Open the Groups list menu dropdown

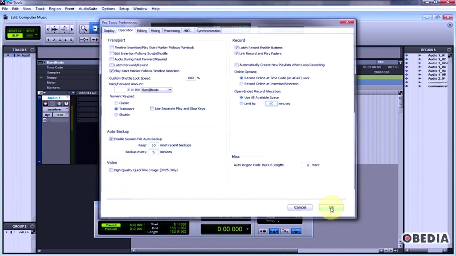click(x=32, y=226)
